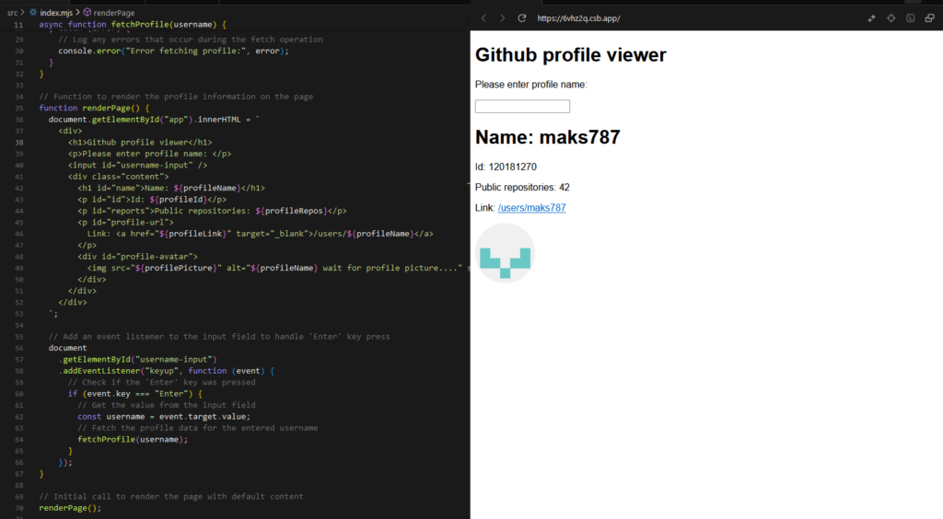Click the 'Name: maks787' heading
This screenshot has height=519, width=943.
[547, 137]
